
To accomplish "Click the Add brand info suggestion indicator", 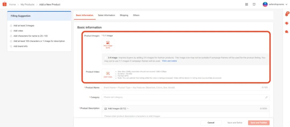I will pyautogui.click(x=11, y=46).
